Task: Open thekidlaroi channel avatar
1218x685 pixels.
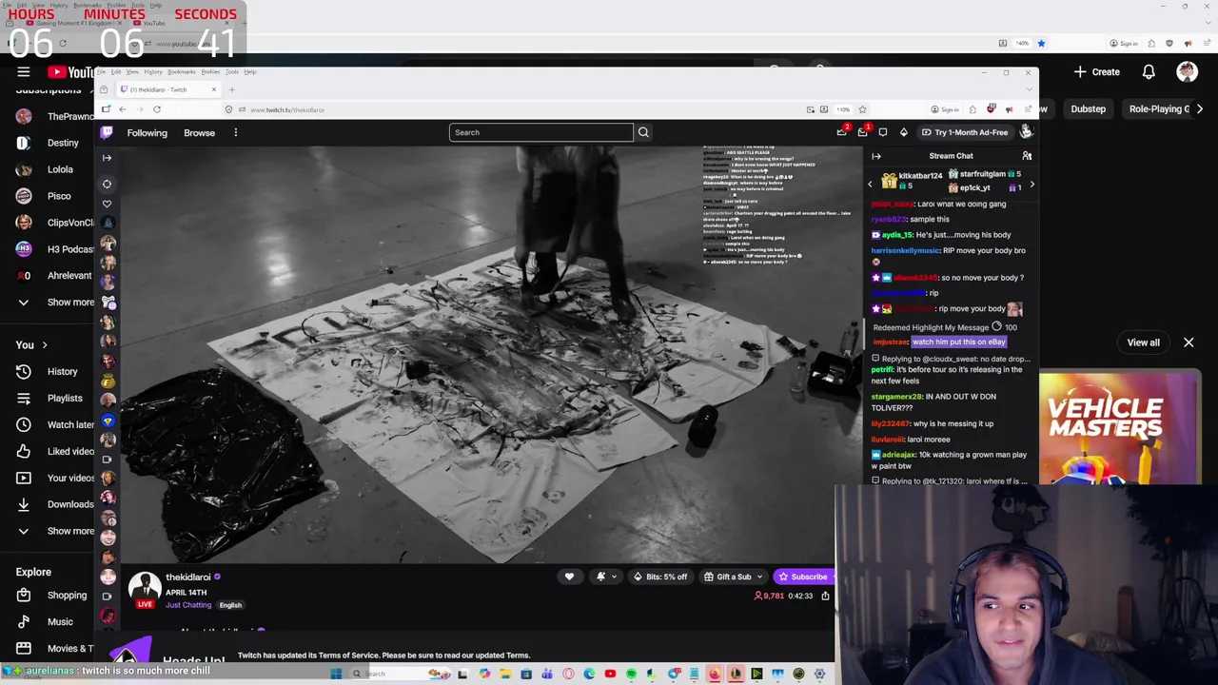Action: [x=145, y=588]
